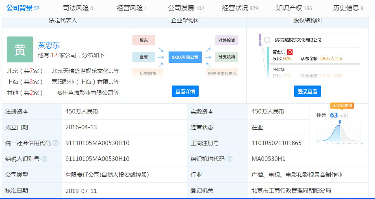Screen dimensions: 375x199
Task: Click help icon beside 纳税人识别号
Action: click(44, 159)
